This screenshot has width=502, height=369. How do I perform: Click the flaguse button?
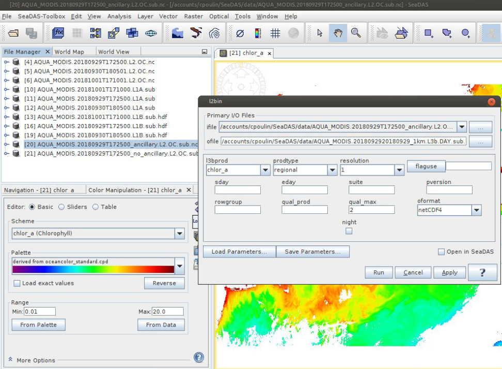[426, 166]
